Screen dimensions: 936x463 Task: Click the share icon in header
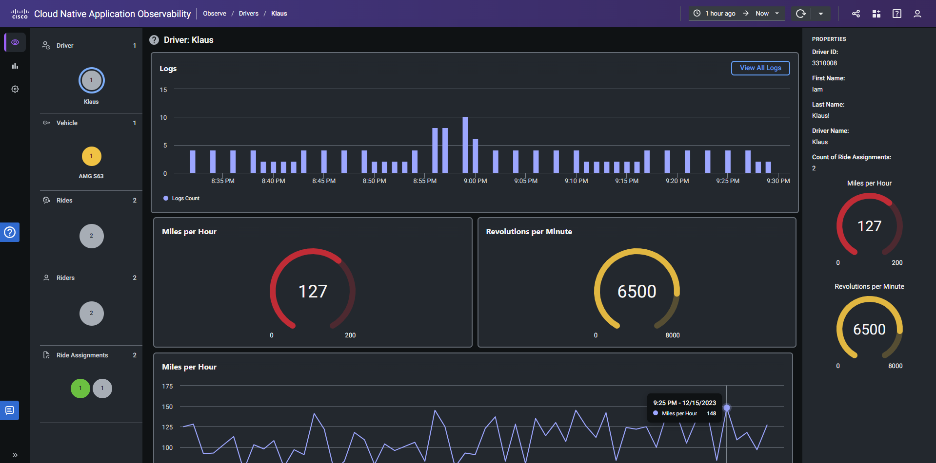tap(856, 14)
